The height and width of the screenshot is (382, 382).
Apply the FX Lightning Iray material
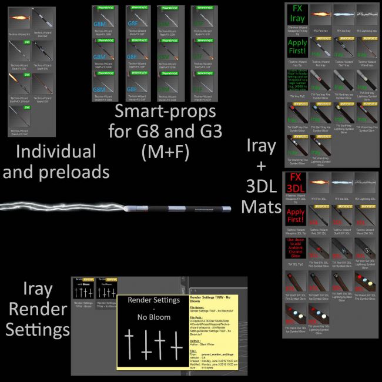tap(367, 14)
